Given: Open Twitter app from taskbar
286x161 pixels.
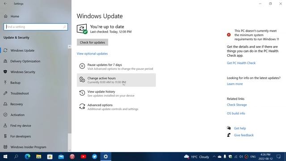Looking at the screenshot, I should tap(94, 157).
